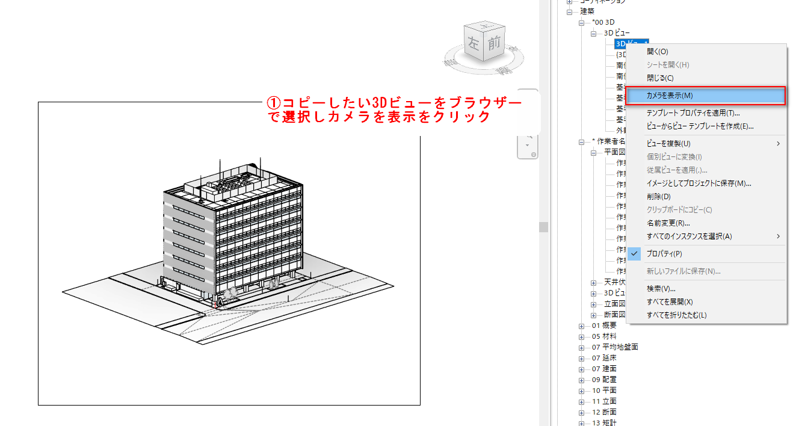Expand the 断面図 tree node
799x426 pixels.
[x=593, y=315]
